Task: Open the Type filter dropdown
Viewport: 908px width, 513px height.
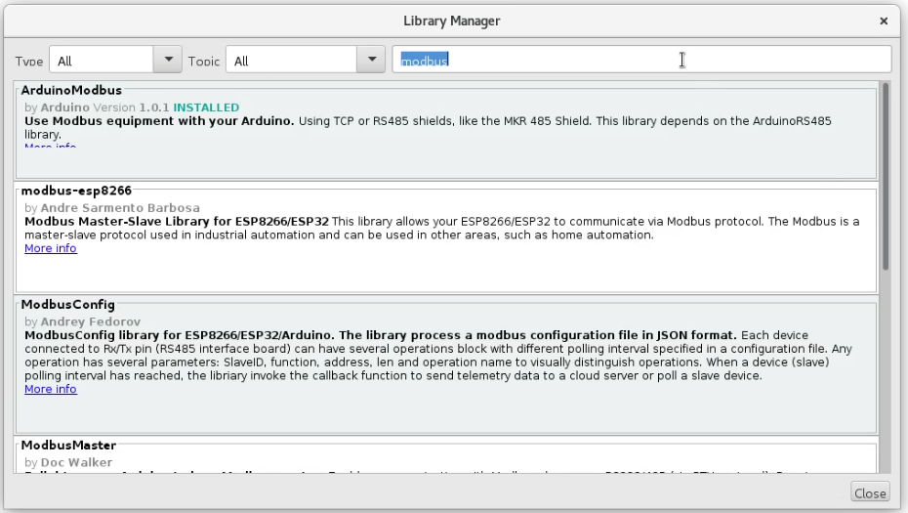Action: 116,61
